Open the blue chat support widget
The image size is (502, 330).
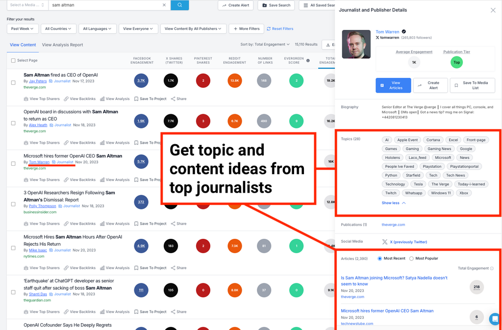click(x=495, y=318)
